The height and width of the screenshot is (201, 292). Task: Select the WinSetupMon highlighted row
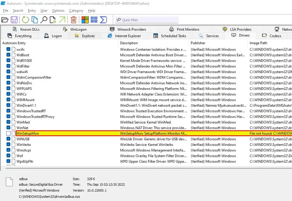[154, 133]
